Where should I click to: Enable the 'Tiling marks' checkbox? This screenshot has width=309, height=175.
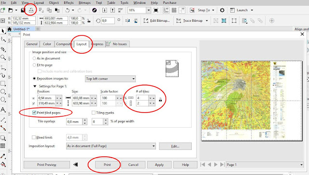tap(94, 113)
